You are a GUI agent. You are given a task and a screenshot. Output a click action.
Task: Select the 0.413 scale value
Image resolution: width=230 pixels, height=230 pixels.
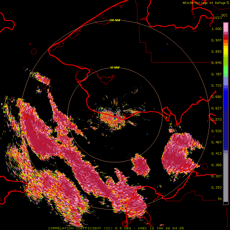point(216,154)
